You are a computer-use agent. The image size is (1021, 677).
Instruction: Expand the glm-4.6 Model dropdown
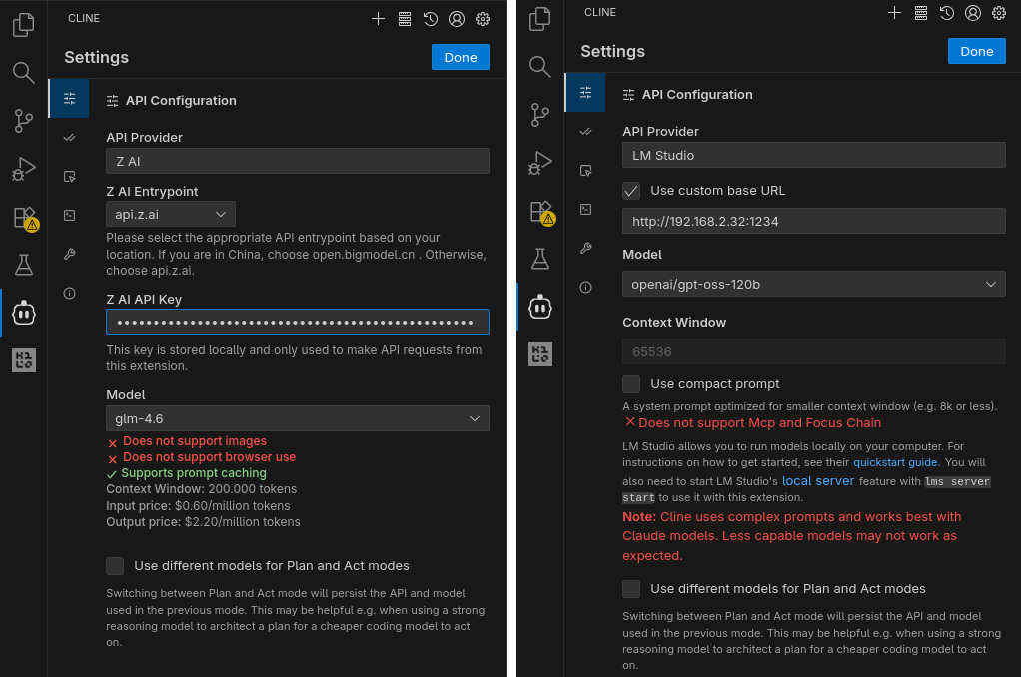297,418
